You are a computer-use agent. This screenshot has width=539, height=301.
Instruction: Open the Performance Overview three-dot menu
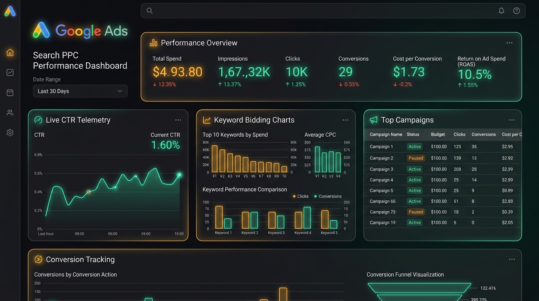[509, 43]
